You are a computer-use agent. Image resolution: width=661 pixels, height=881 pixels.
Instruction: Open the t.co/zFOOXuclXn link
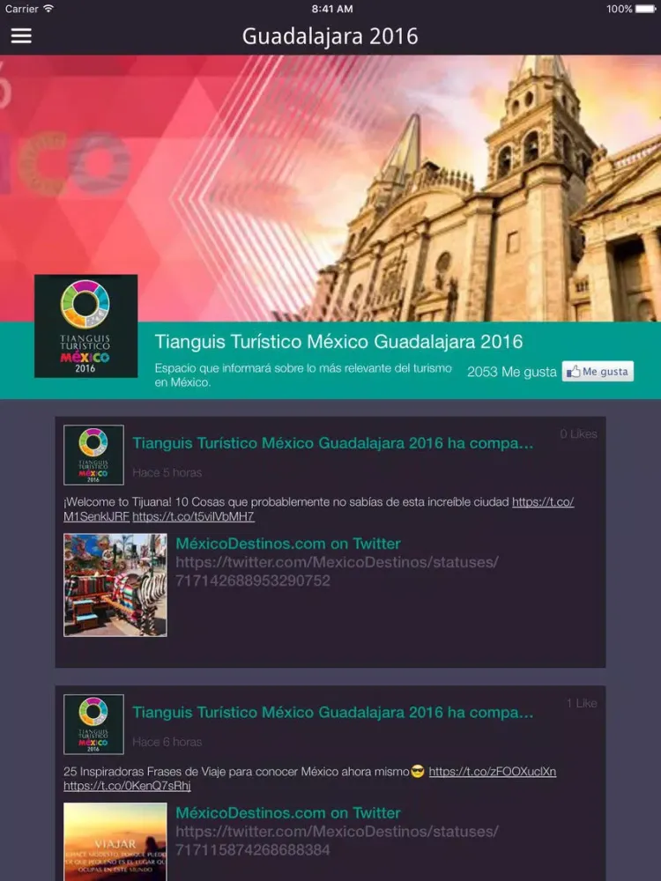tap(493, 772)
